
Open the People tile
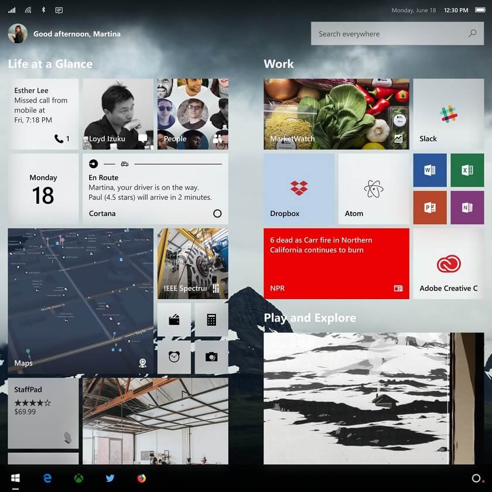(x=193, y=114)
